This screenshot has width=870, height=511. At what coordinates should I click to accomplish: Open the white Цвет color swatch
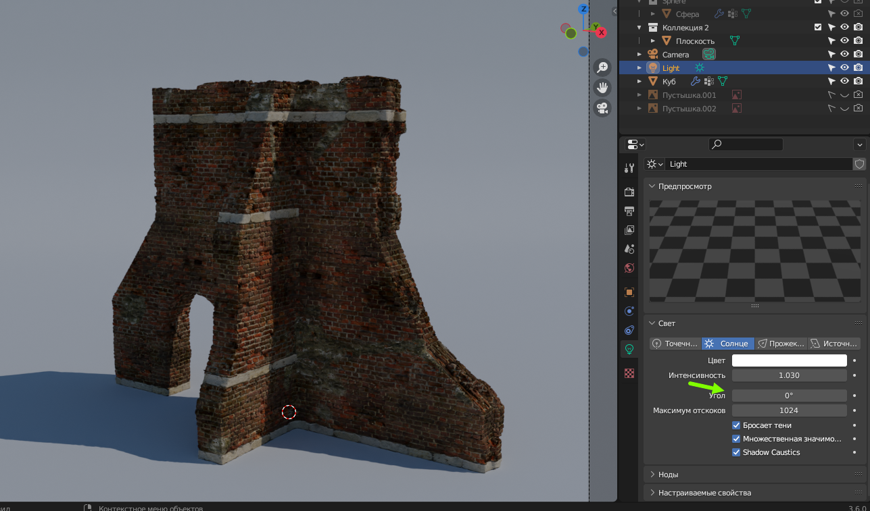(x=789, y=360)
